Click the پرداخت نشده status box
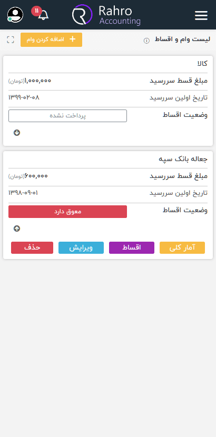The width and height of the screenshot is (216, 437). click(x=68, y=116)
